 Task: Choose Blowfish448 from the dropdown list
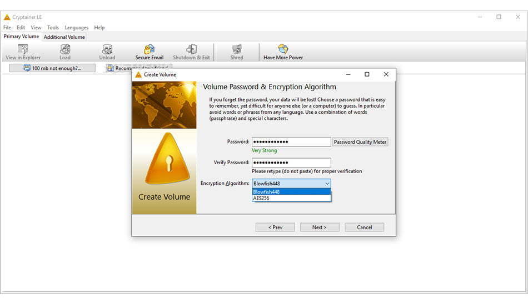point(291,192)
